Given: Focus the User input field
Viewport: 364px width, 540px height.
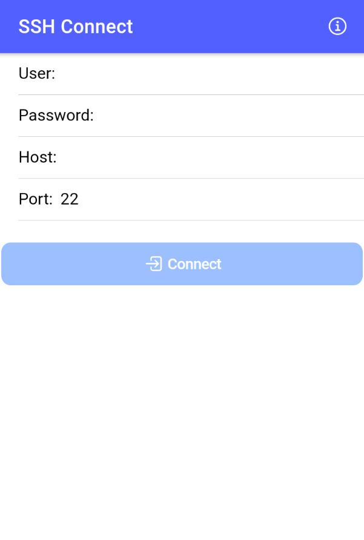Looking at the screenshot, I should (x=210, y=73).
